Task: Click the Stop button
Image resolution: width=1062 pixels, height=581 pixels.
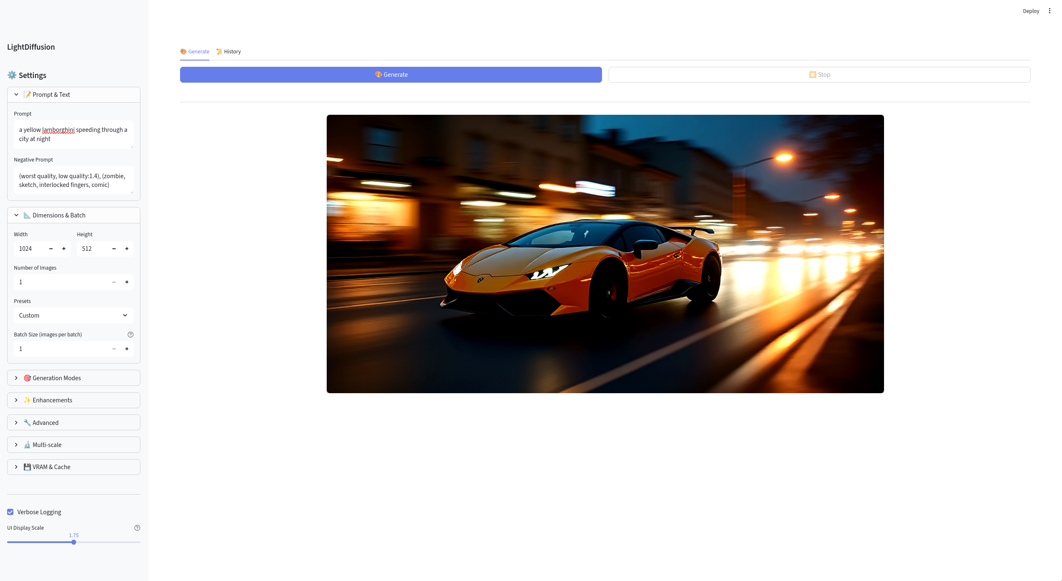Action: [819, 75]
